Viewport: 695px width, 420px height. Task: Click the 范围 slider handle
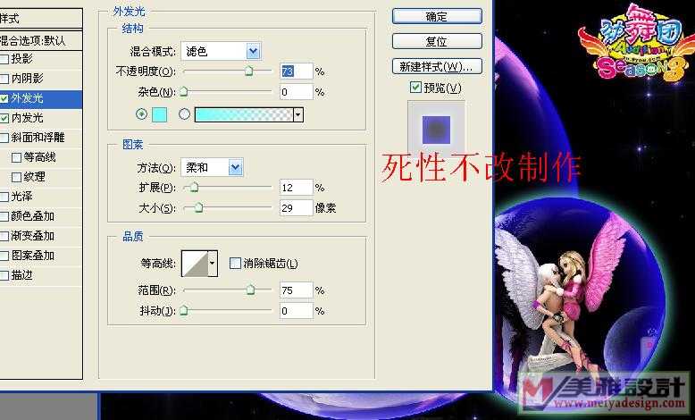[x=250, y=290]
